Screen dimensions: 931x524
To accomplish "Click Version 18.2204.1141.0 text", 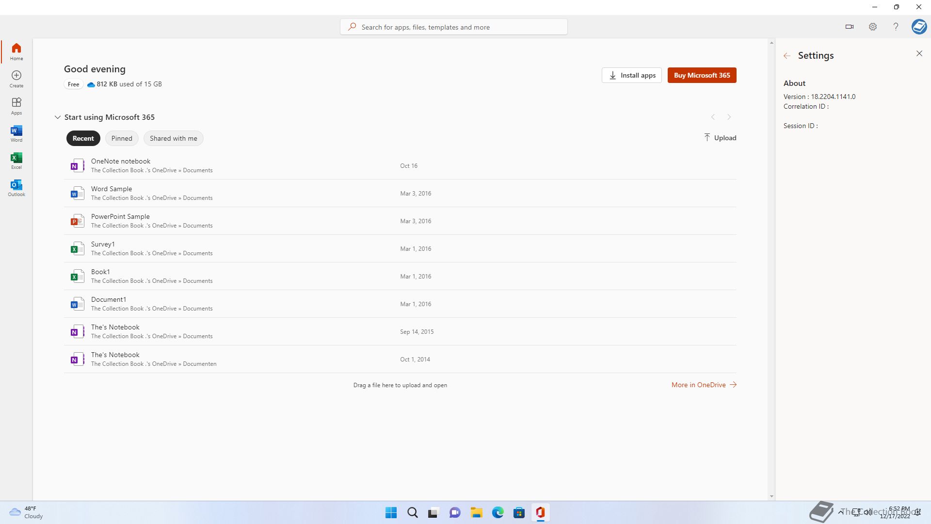I will (x=819, y=97).
